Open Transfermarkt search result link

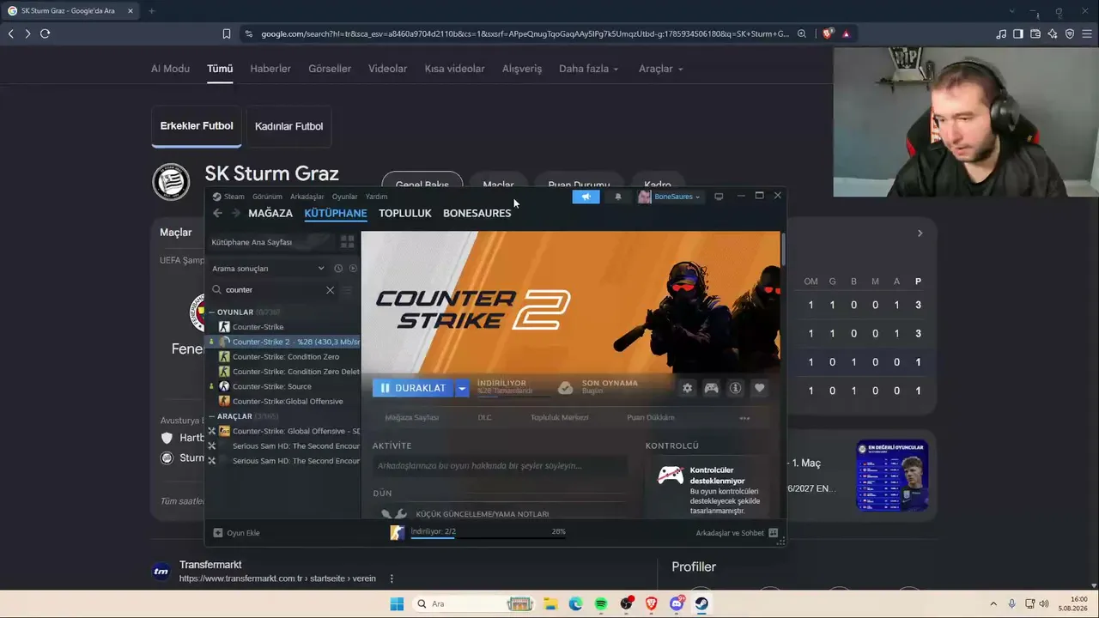point(210,565)
